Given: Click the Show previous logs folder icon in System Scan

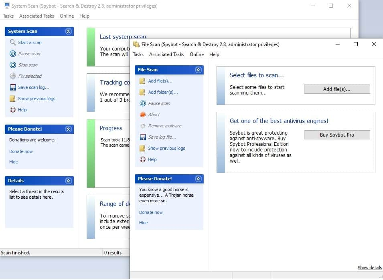Looking at the screenshot, I should [13, 99].
